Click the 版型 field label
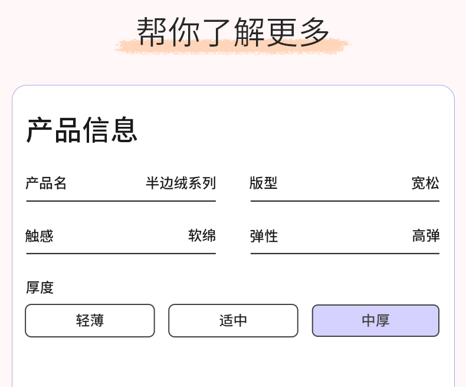This screenshot has width=466, height=387. (x=263, y=183)
